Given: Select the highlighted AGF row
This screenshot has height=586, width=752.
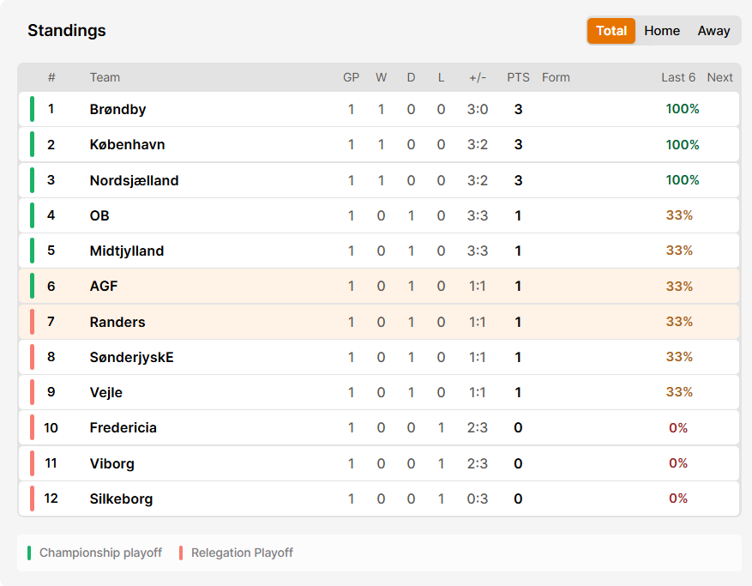Looking at the screenshot, I should coord(379,286).
